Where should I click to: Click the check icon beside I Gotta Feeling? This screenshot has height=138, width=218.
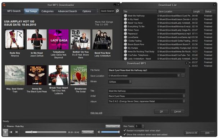click(x=126, y=41)
